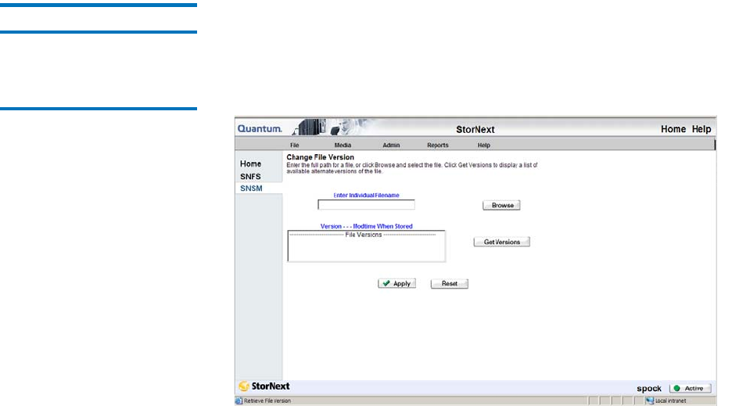Open the Media menu

(343, 146)
